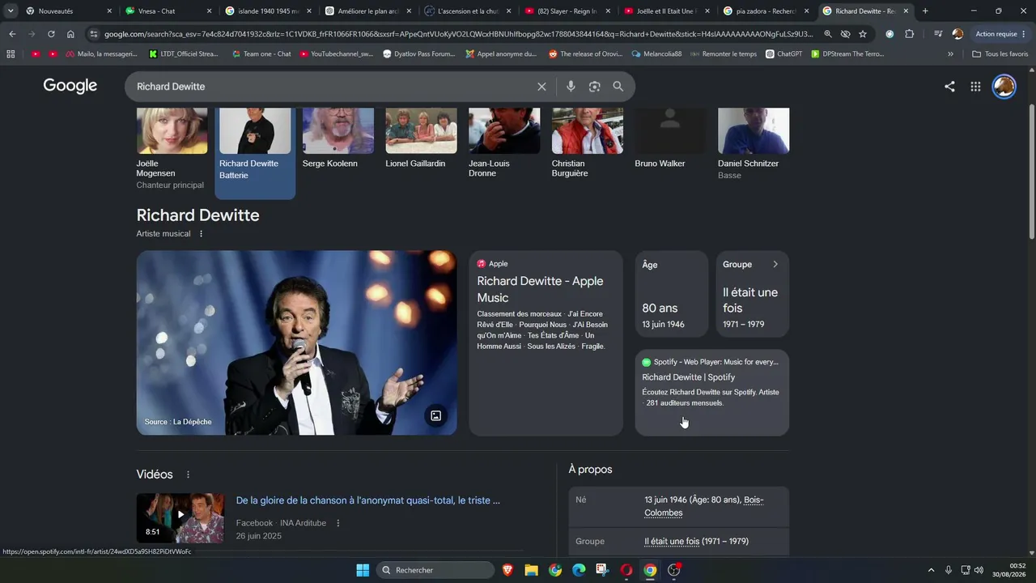Start a voice search with the microphone
Image resolution: width=1036 pixels, height=583 pixels.
pos(571,87)
